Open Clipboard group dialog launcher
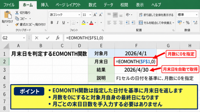 pyautogui.click(x=46, y=30)
